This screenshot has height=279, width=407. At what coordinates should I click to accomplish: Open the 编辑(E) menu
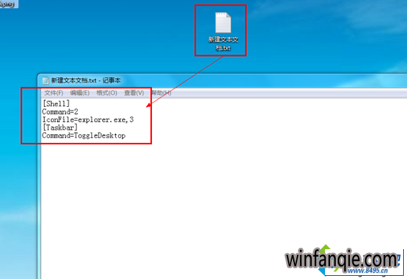(79, 93)
